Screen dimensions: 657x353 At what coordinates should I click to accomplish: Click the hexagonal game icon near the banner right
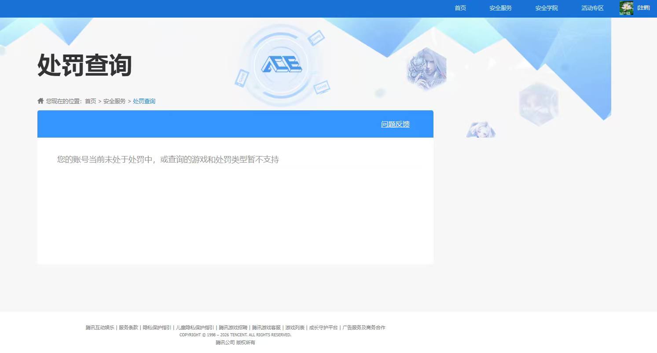coord(539,104)
